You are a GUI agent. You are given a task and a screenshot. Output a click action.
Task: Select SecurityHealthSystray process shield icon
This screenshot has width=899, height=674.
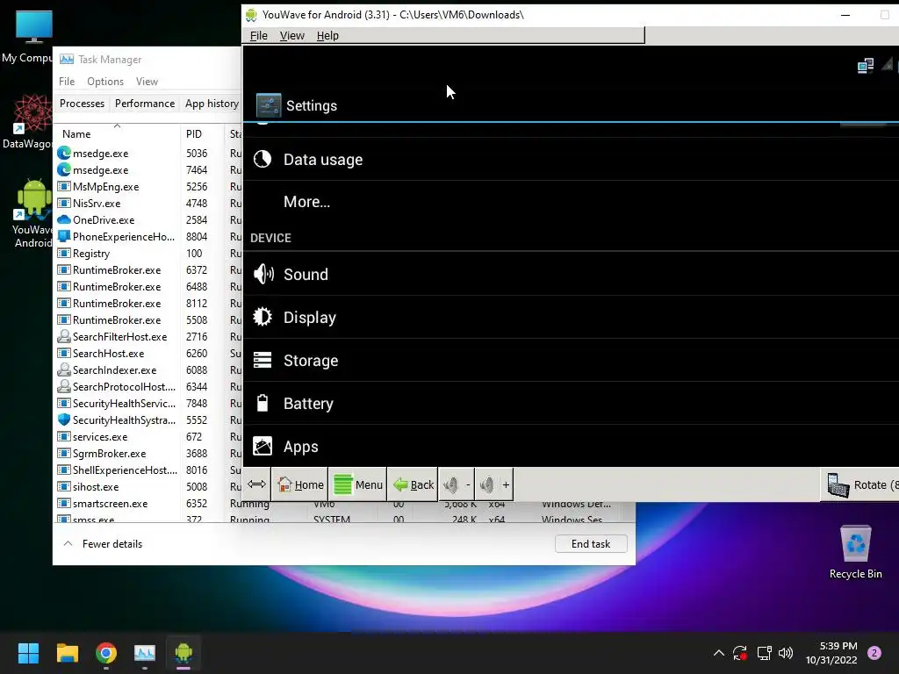click(64, 419)
